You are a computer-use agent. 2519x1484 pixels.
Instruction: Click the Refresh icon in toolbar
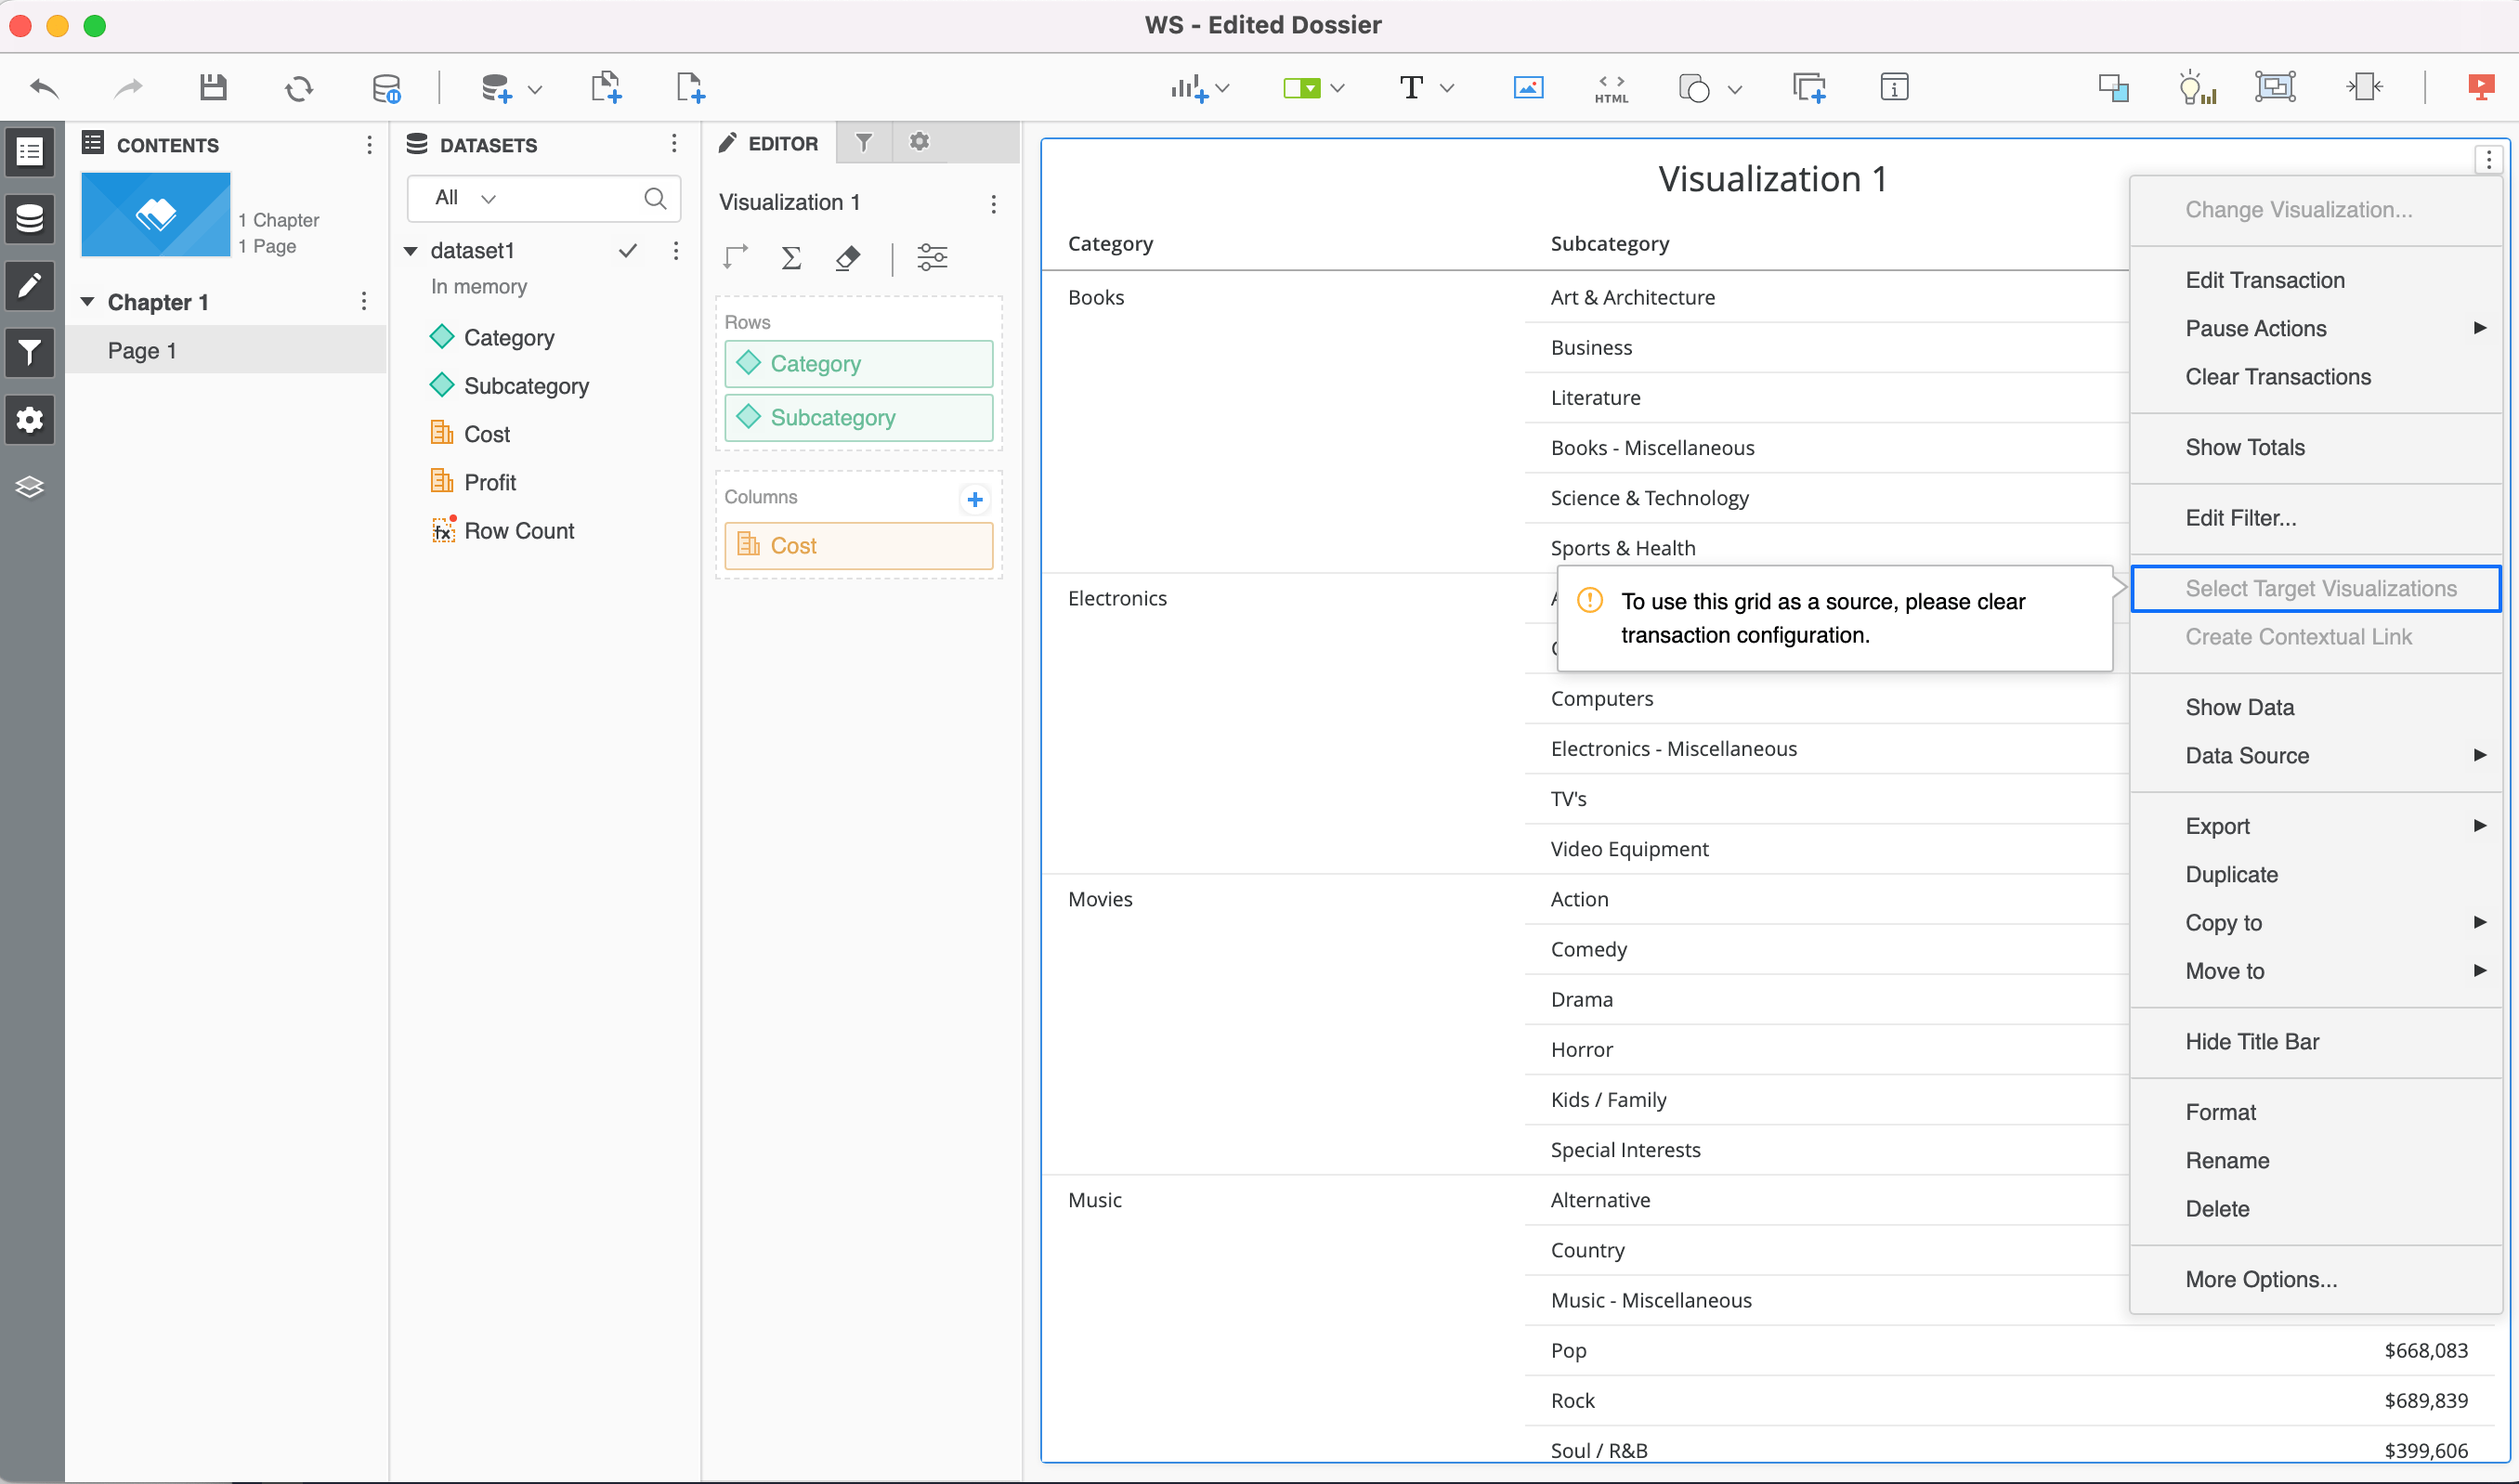pyautogui.click(x=298, y=89)
